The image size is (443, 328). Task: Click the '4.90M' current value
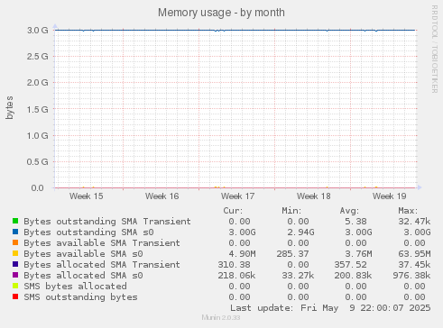coord(242,254)
